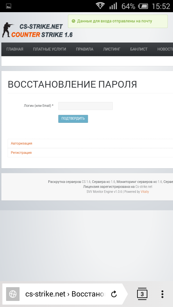Open the ПЛАТНЫЕ УСЛУГИ menu item
Image resolution: width=173 pixels, height=307 pixels.
point(50,49)
